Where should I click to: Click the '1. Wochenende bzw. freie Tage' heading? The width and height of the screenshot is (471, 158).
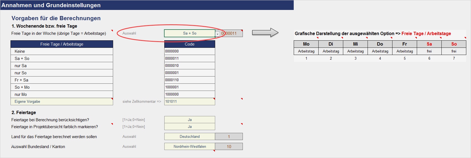(x=44, y=26)
